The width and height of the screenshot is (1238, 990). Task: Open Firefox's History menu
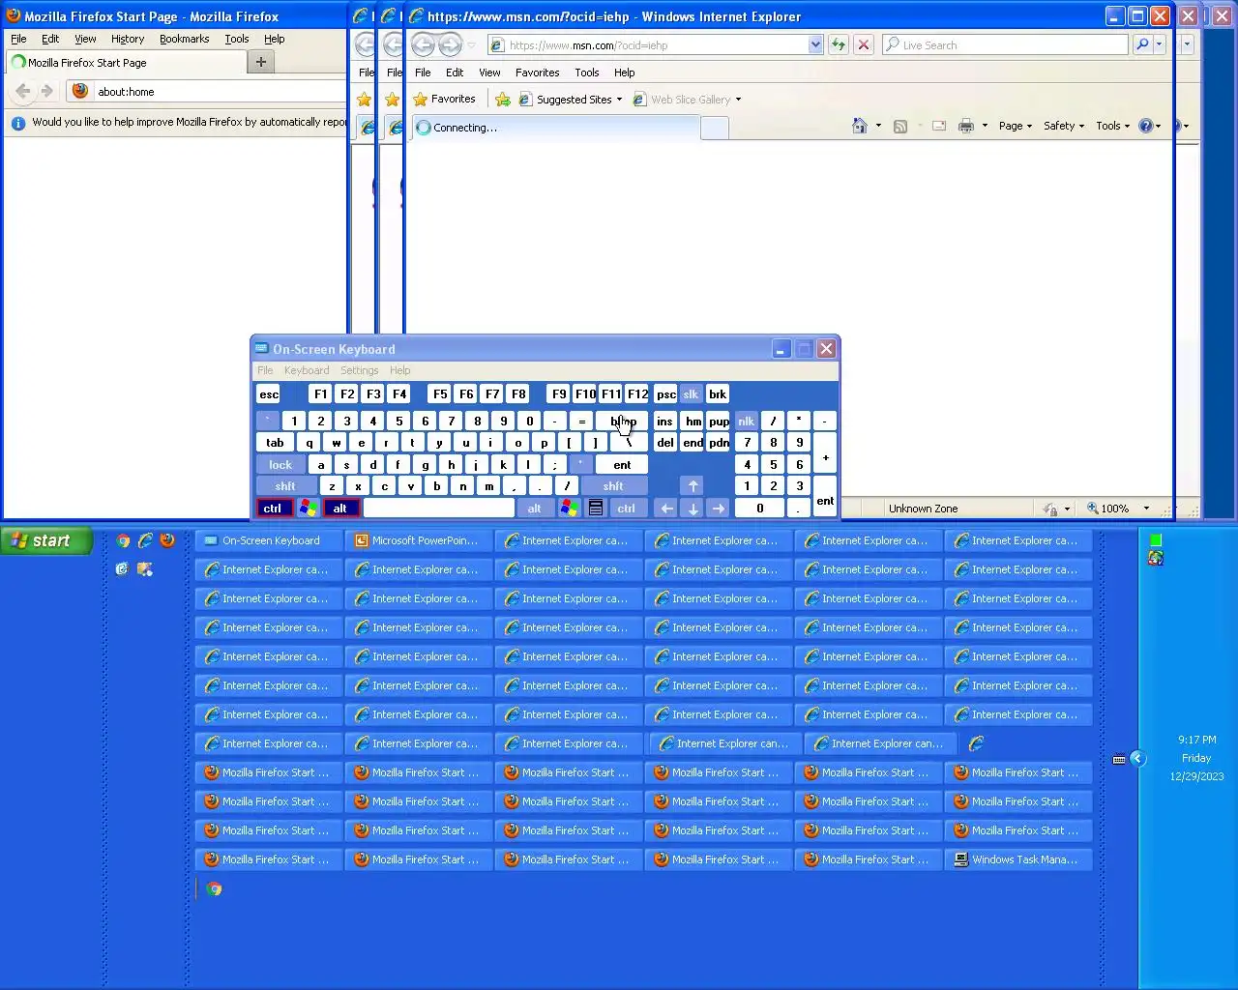tap(128, 39)
